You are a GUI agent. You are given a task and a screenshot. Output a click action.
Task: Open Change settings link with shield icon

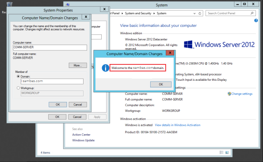point(242,94)
